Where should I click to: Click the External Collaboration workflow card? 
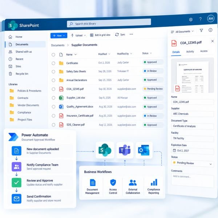pyautogui.click(x=133, y=187)
